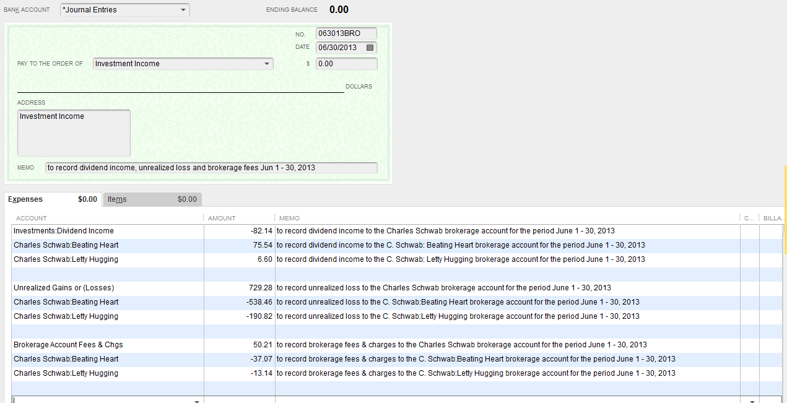Select the Unrealized Gains or (Losses) account cell

108,288
